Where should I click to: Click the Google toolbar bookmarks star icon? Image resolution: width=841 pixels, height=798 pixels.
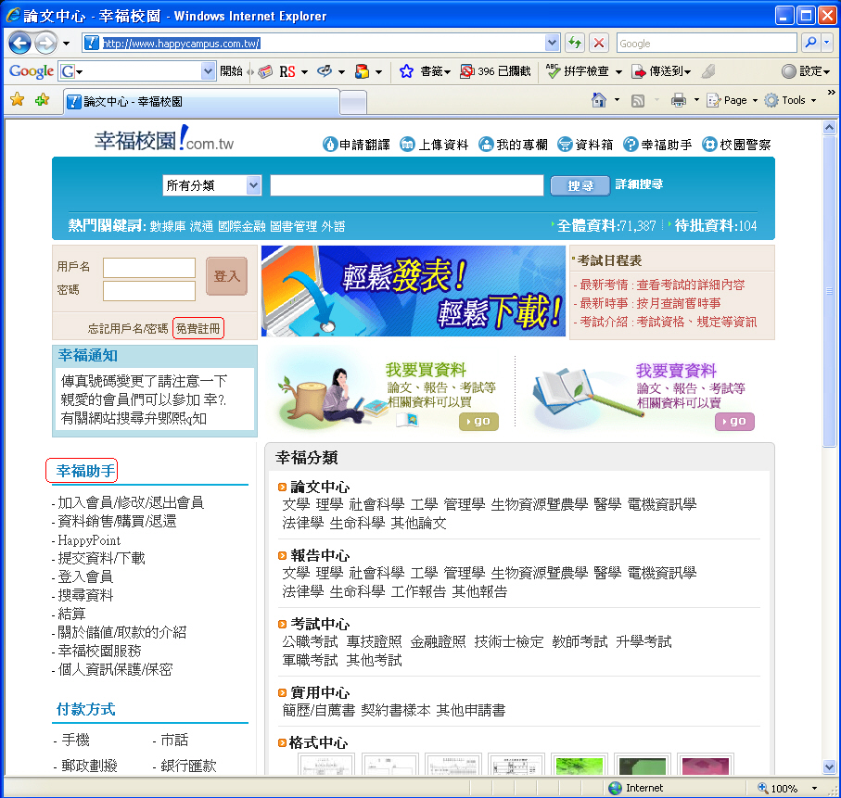point(406,71)
